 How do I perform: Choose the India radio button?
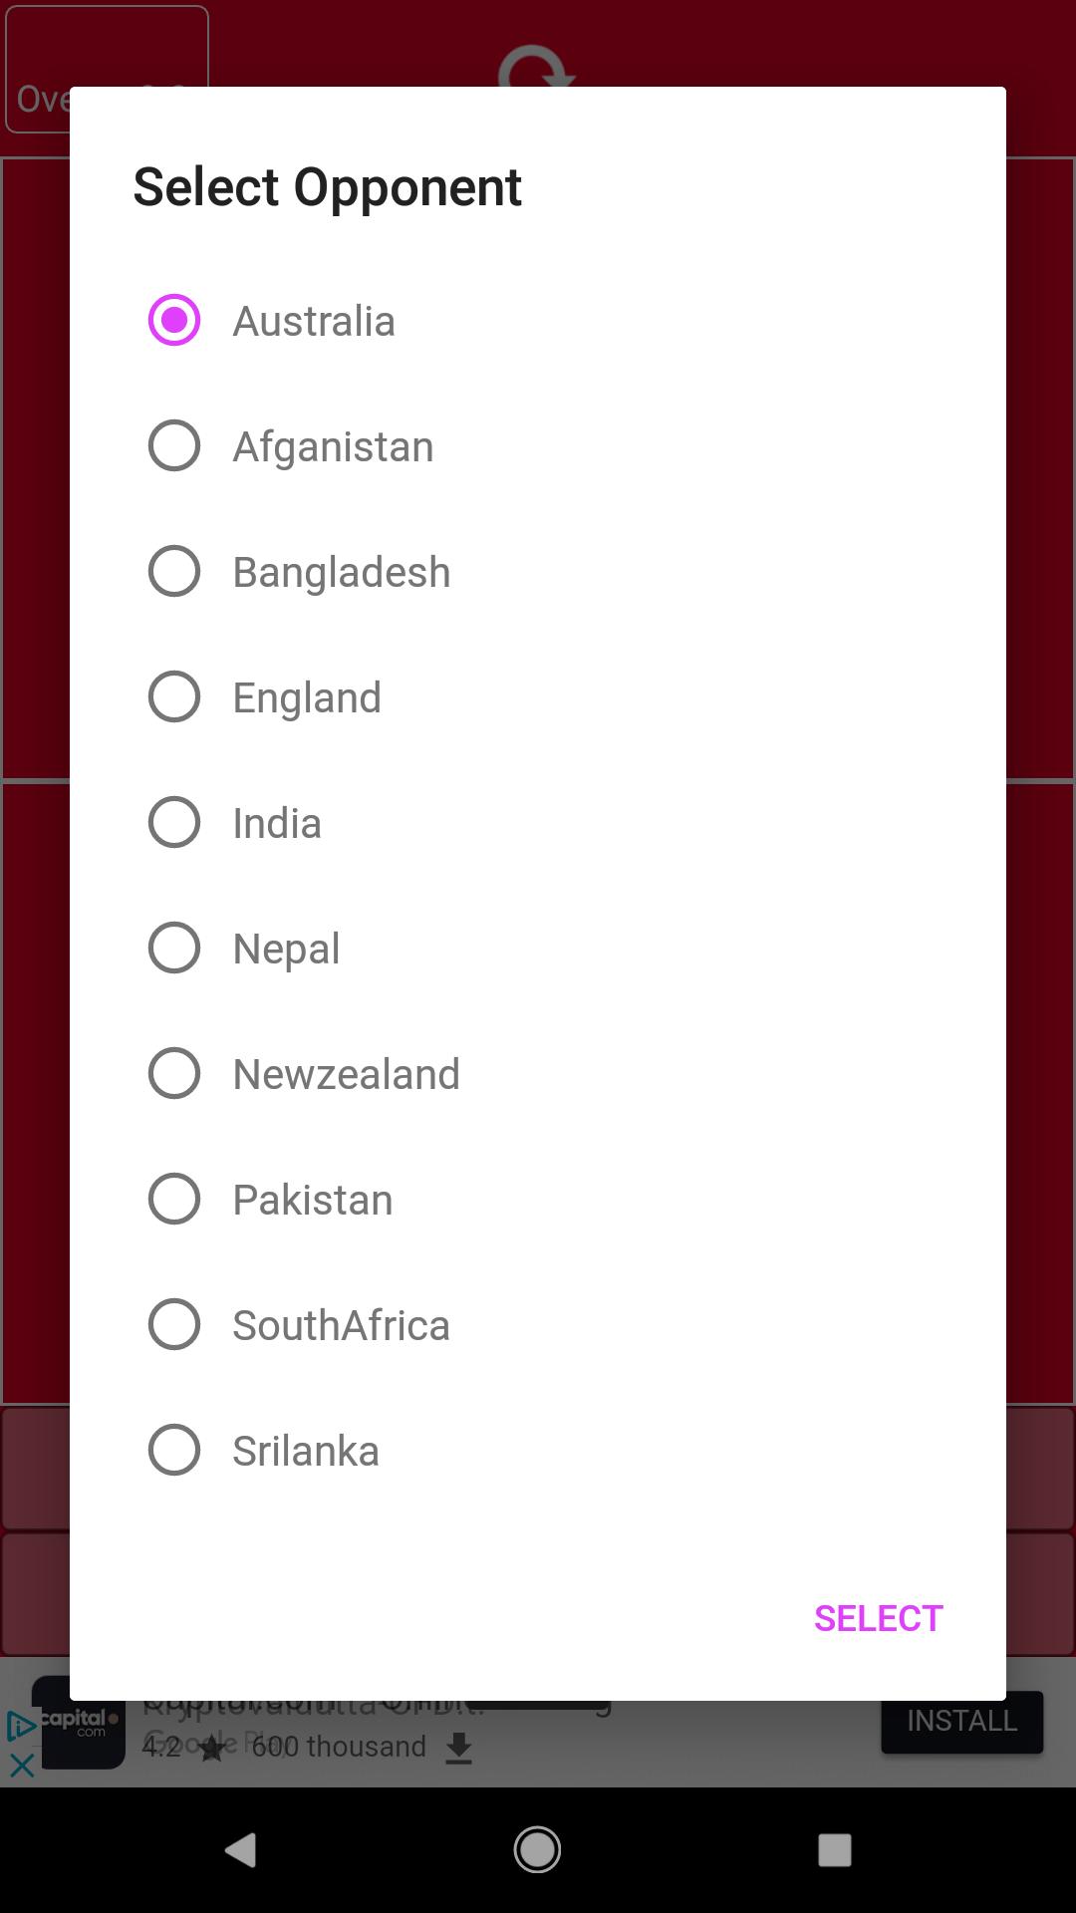(174, 822)
